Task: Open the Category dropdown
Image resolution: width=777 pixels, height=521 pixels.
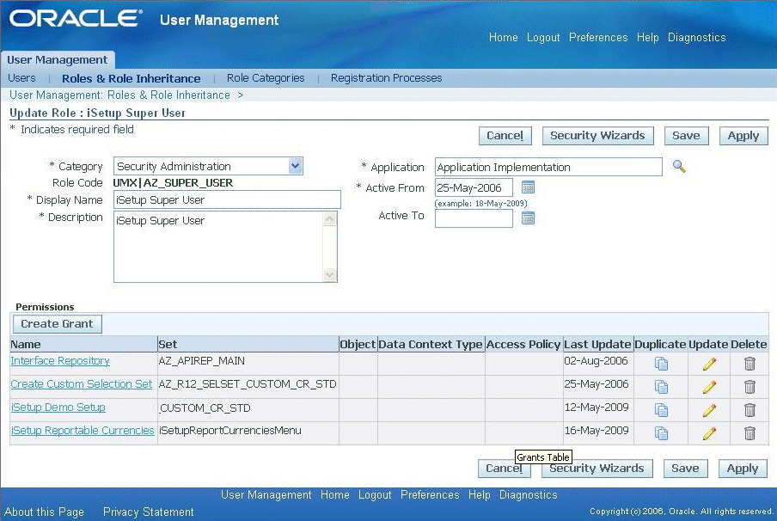Action: [x=208, y=166]
